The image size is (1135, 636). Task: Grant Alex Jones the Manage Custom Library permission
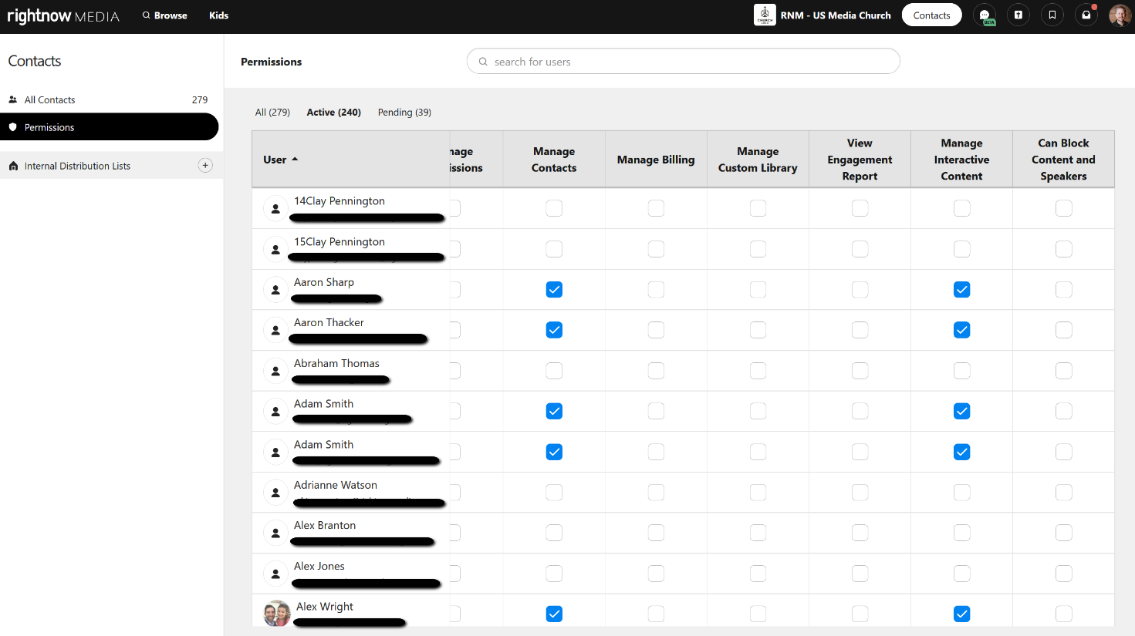pyautogui.click(x=758, y=573)
